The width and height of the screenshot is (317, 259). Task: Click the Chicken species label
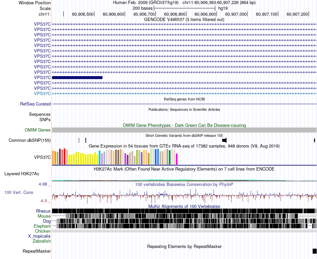43,231
